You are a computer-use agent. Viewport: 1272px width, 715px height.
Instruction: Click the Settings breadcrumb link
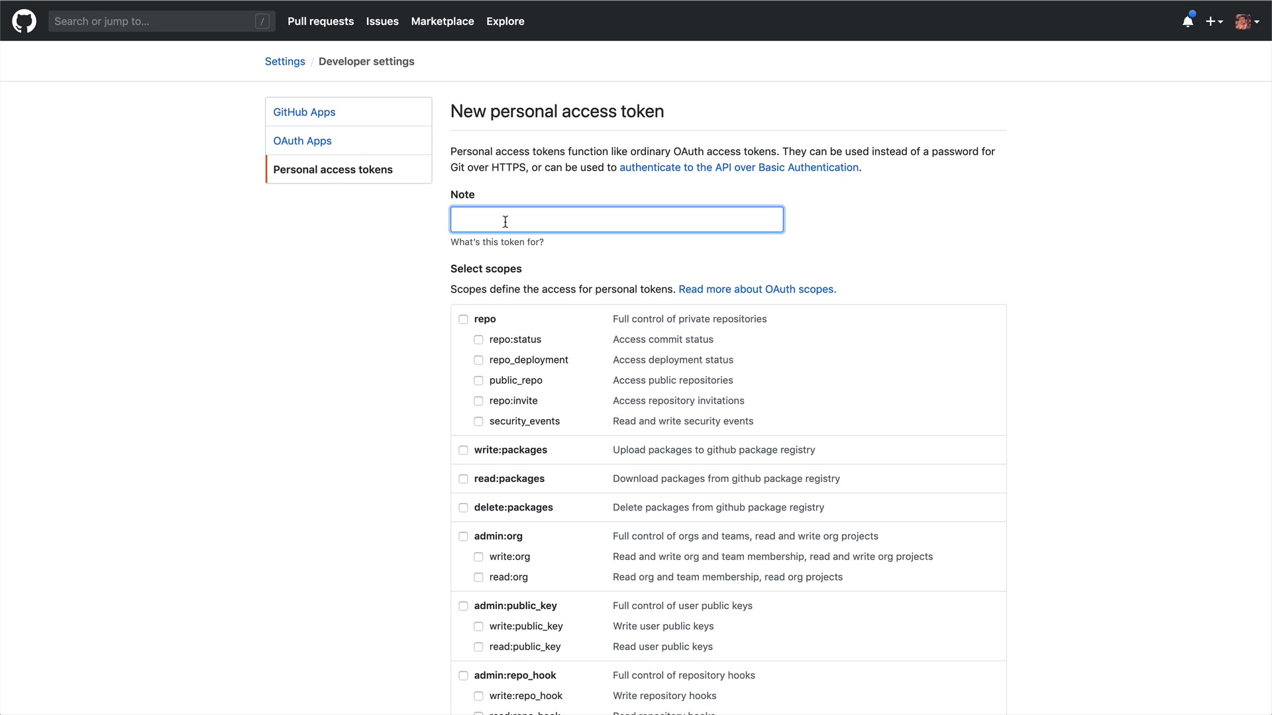[285, 62]
